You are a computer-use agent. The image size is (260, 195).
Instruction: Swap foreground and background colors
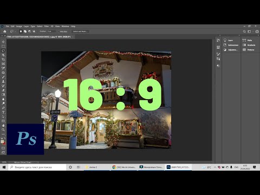tap(5, 138)
